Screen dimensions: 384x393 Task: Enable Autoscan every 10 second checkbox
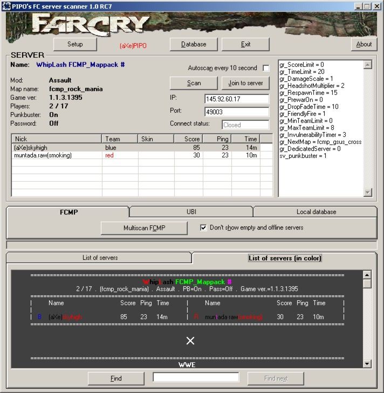pyautogui.click(x=266, y=68)
